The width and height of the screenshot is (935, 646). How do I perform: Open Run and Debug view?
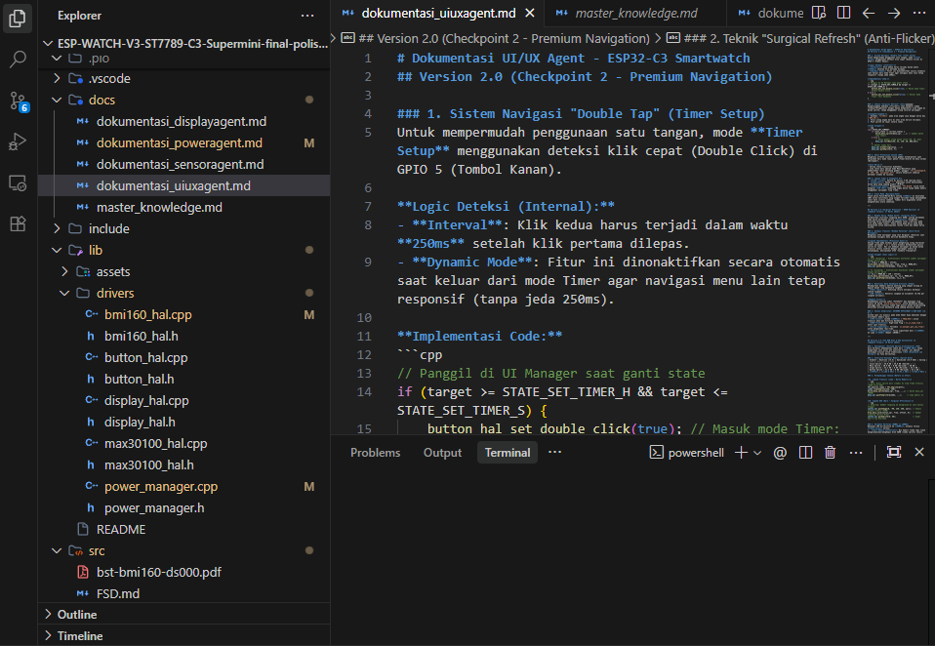18,141
